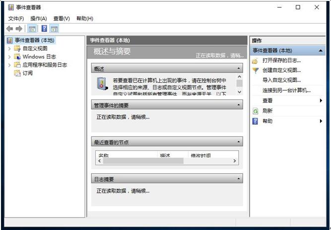
Task: Maximize the 事件查看器 window
Action: pyautogui.click(x=298, y=7)
